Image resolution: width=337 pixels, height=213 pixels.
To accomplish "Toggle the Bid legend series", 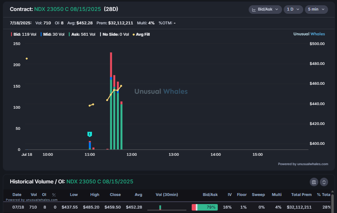I will pos(24,34).
